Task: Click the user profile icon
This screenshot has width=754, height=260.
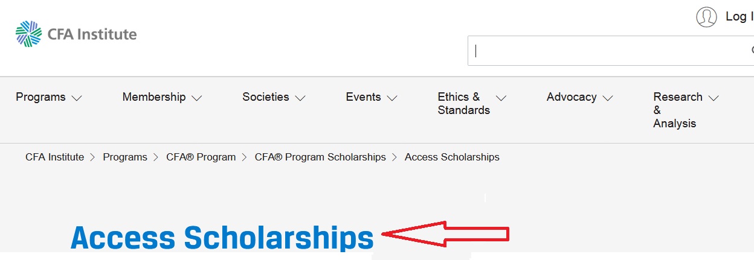Action: tap(706, 17)
